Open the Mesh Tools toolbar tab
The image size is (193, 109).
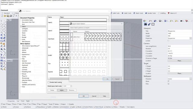click(x=138, y=13)
